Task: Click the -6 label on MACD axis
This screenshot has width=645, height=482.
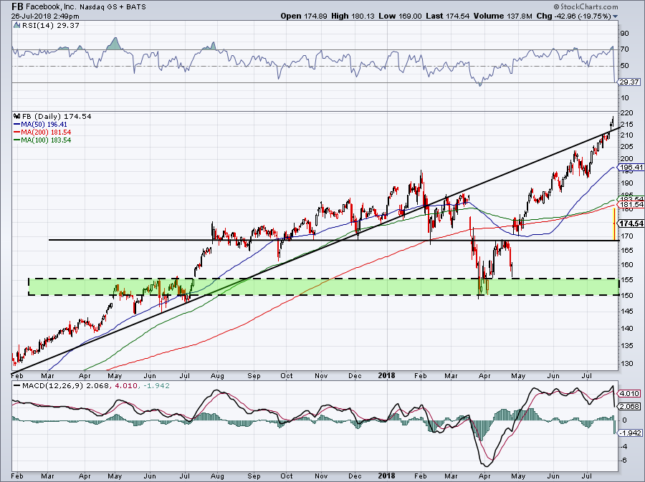Action: tap(623, 461)
